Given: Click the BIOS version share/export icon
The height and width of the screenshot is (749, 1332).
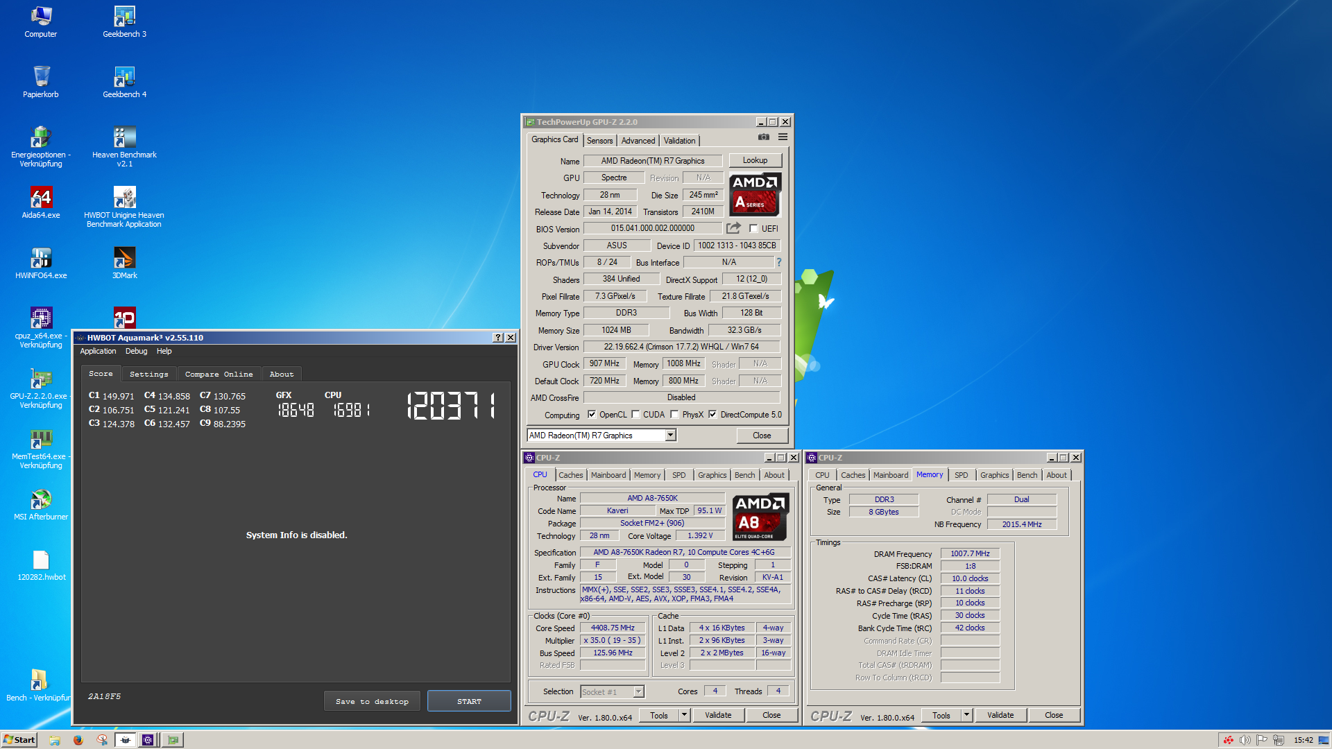Looking at the screenshot, I should click(733, 228).
